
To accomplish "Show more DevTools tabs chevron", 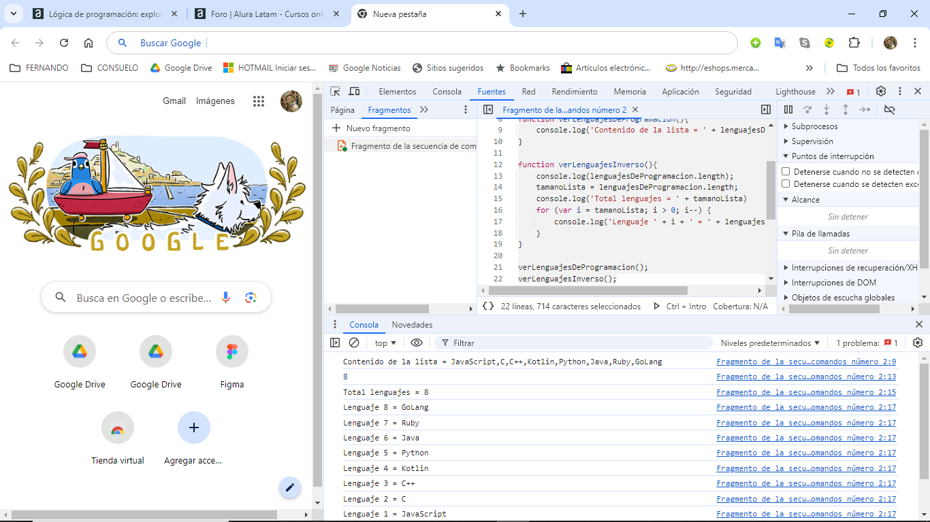I will coord(831,92).
